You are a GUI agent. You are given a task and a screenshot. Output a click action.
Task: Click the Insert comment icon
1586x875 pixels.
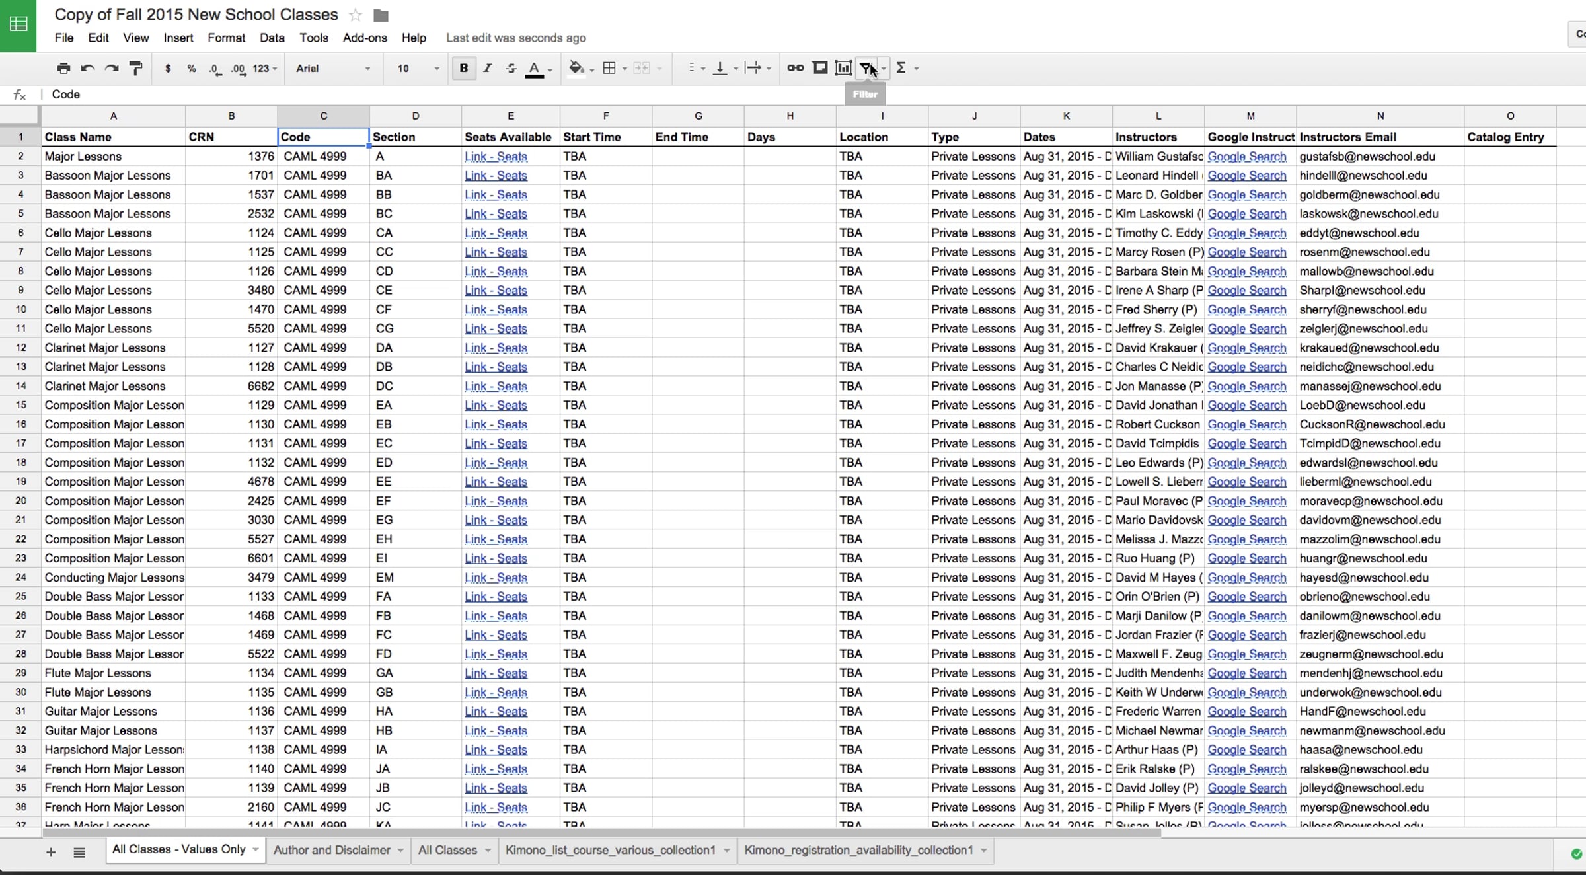pyautogui.click(x=819, y=68)
